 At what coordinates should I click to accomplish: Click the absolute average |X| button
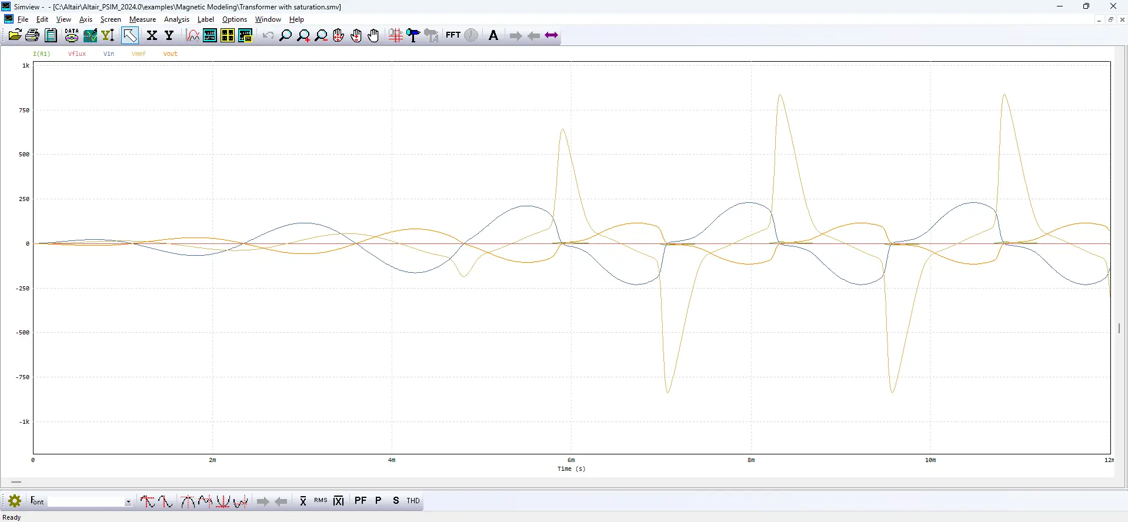[x=339, y=501]
